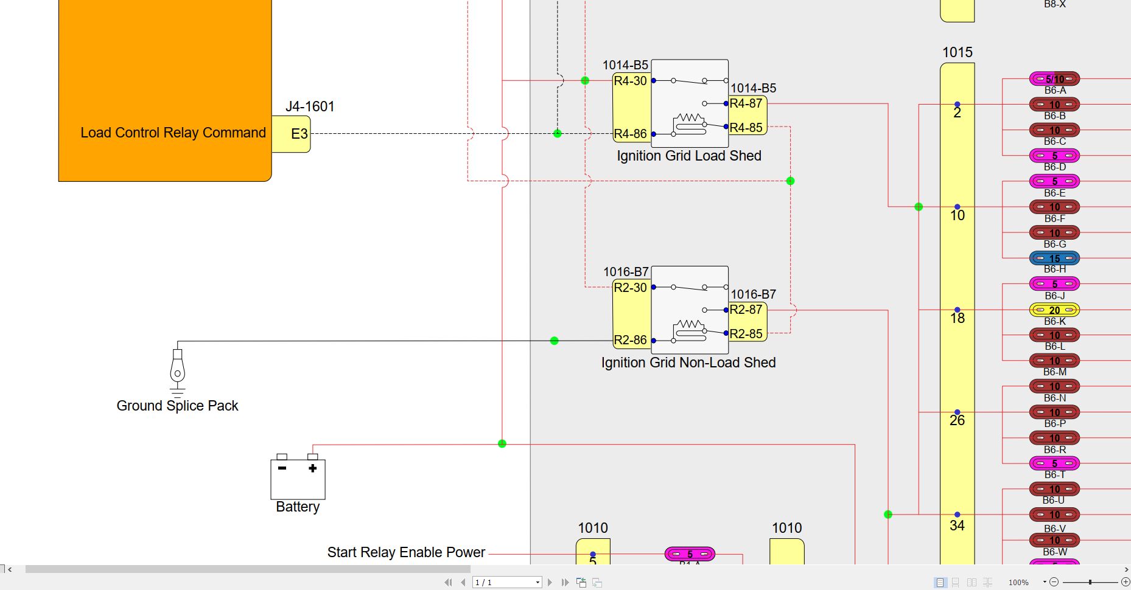Click the Start Relay Enable Power label
This screenshot has height=590, width=1131.
pyautogui.click(x=406, y=552)
